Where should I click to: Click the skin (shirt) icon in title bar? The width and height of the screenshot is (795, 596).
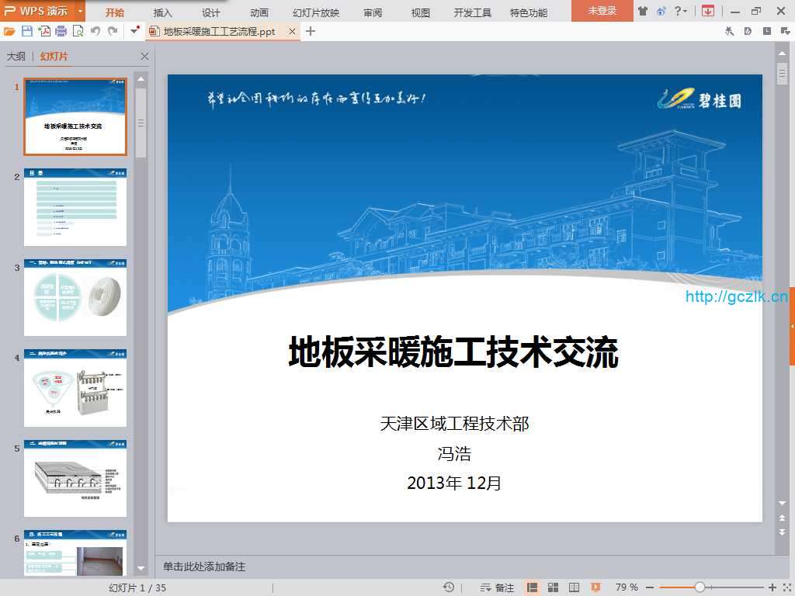643,11
